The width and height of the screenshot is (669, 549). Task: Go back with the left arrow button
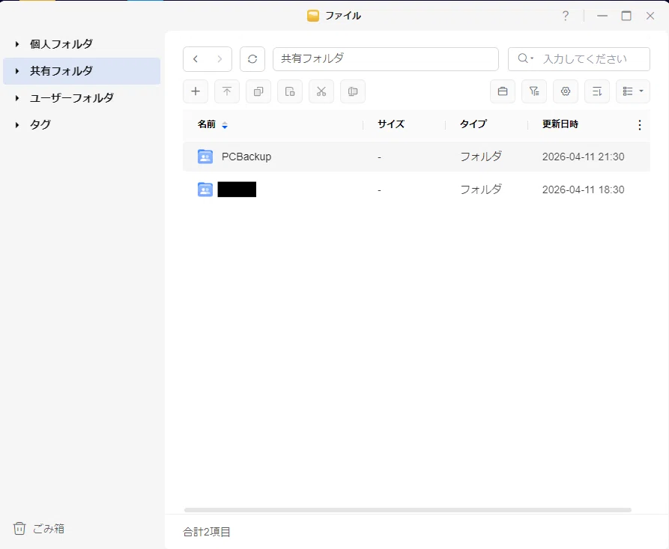coord(196,59)
